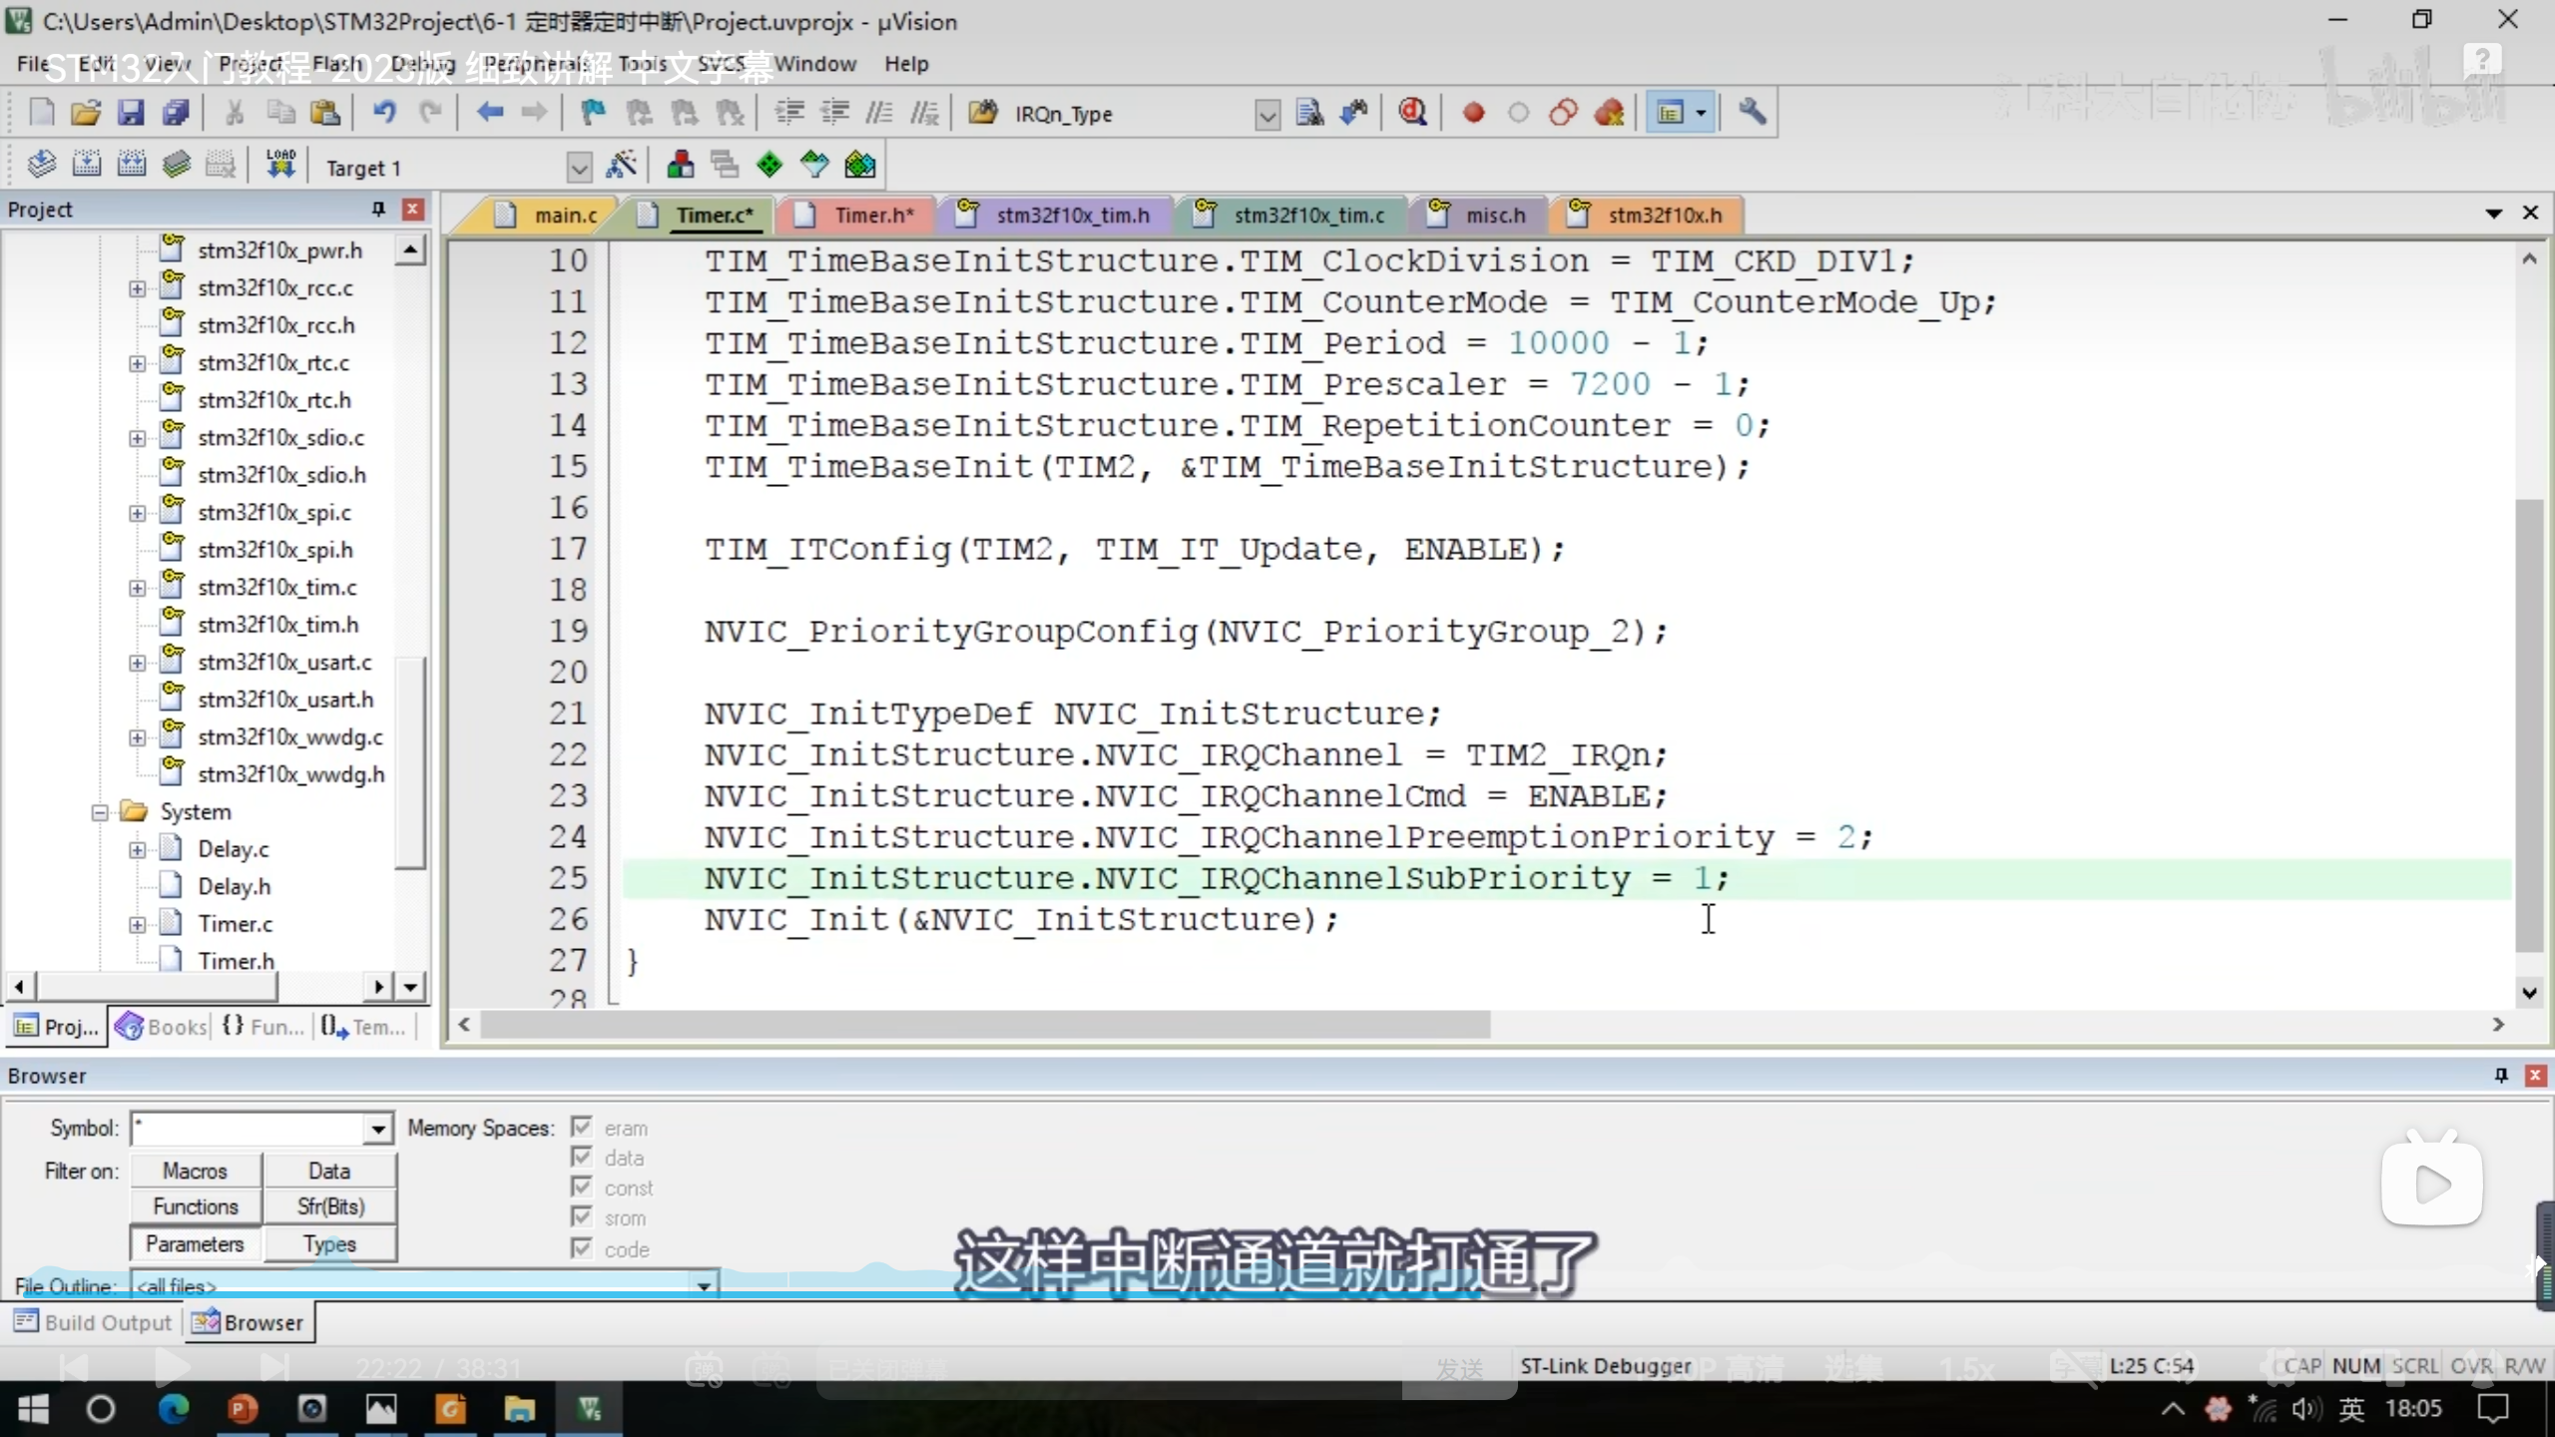The height and width of the screenshot is (1437, 2555).
Task: Click the Open file folder icon
Action: [86, 113]
